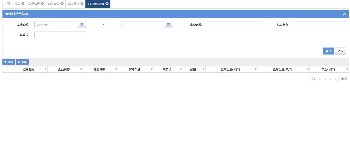Focus the 车牌号 input field
Image resolution: width=350 pixels, height=166 pixels.
click(60, 35)
